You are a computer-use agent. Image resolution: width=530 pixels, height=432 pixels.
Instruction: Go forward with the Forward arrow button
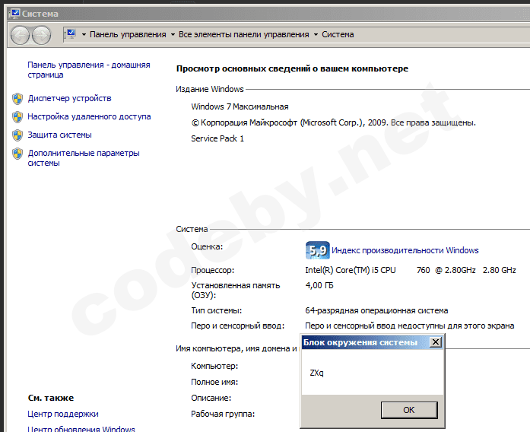pyautogui.click(x=42, y=35)
